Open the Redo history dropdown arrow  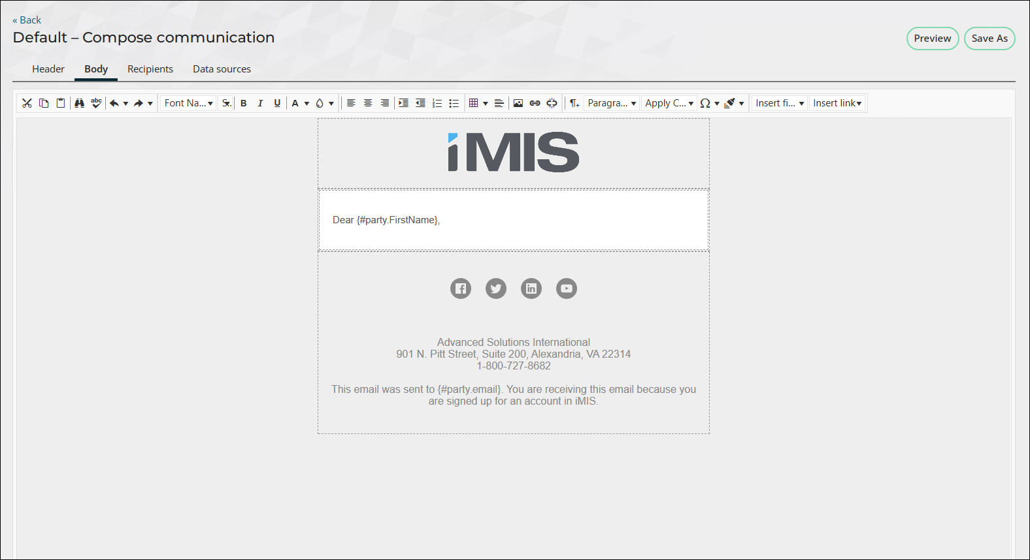click(x=150, y=103)
